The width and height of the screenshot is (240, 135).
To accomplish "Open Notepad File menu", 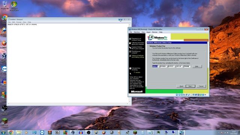I will (x=9, y=22).
